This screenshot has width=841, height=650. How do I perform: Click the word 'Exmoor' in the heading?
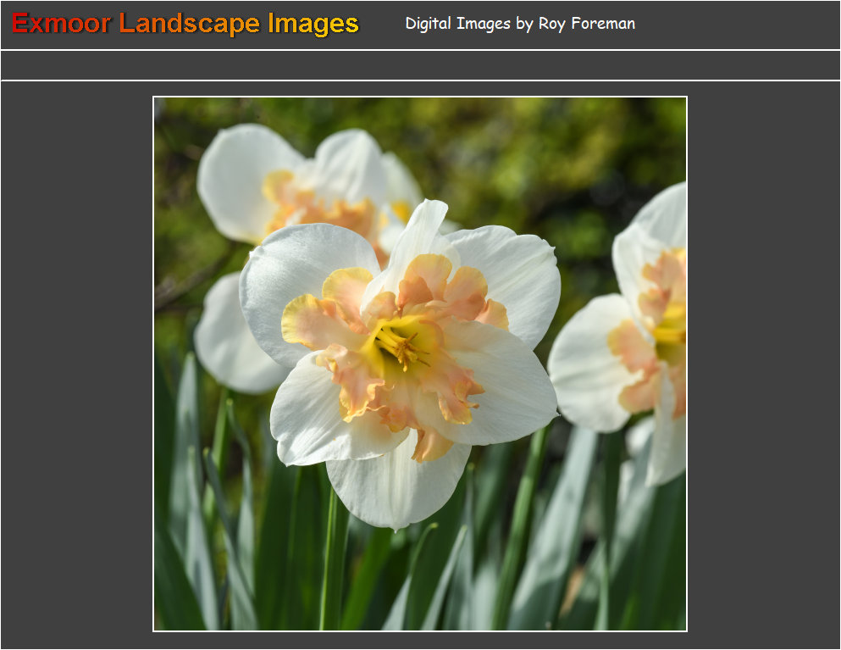coord(61,24)
